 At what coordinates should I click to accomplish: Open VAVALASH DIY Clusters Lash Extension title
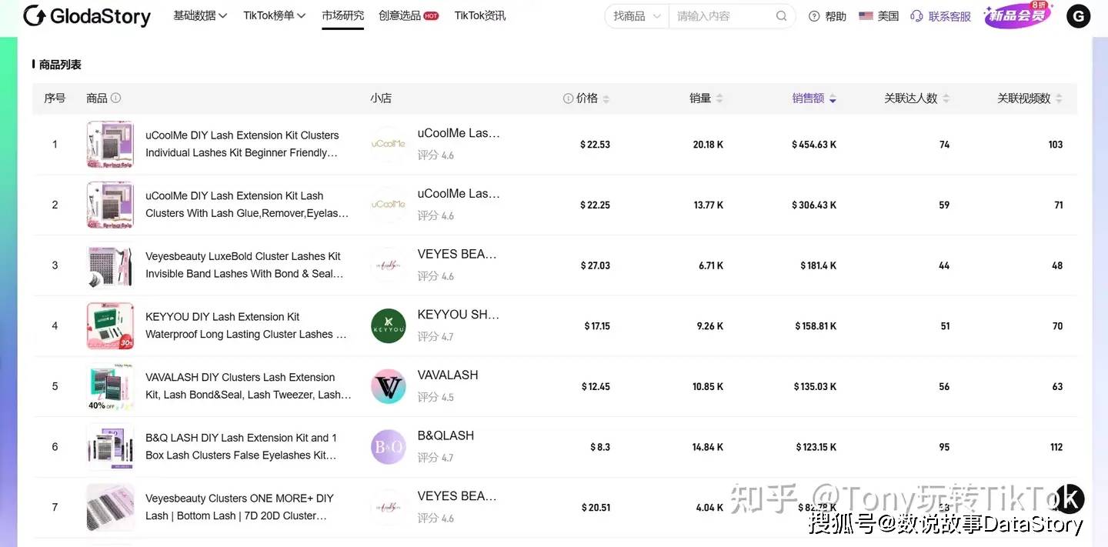point(249,386)
